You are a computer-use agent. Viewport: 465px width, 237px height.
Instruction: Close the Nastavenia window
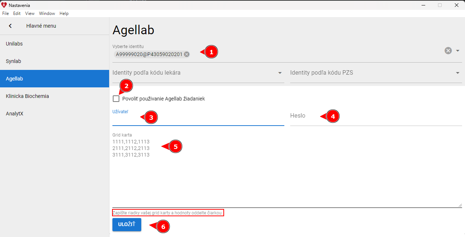[x=457, y=5]
